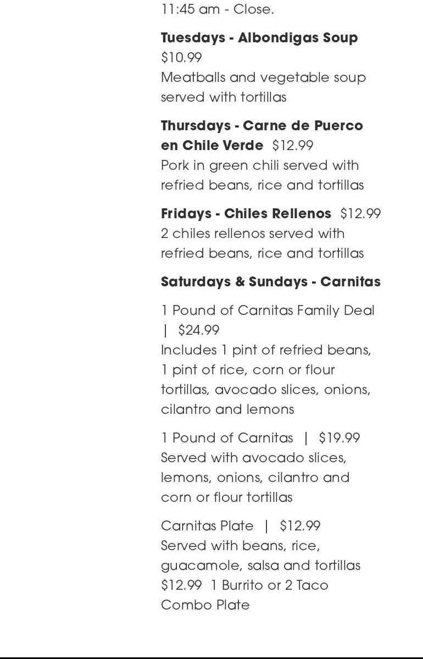This screenshot has width=423, height=659.
Task: Select the Fridays - Chiles Rellenos heading
Action: point(246,214)
